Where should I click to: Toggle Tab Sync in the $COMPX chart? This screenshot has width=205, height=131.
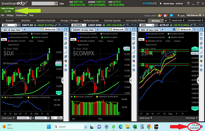118,29
